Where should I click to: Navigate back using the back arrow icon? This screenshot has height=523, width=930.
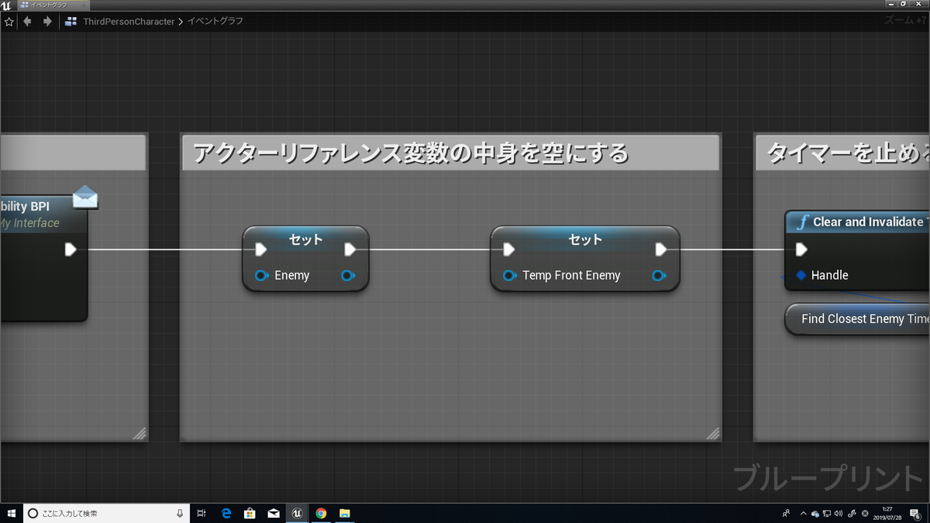(27, 22)
